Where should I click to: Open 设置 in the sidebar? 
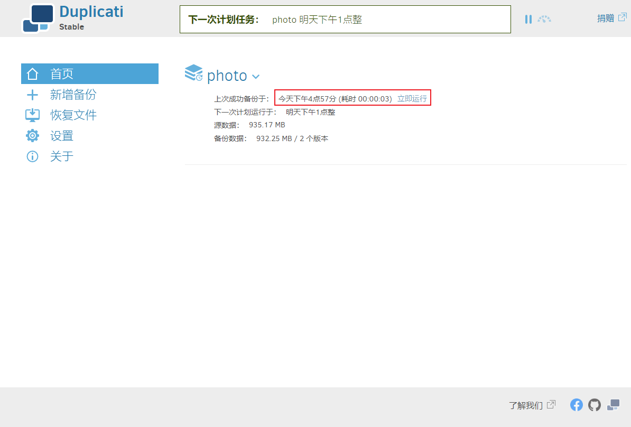tap(62, 136)
